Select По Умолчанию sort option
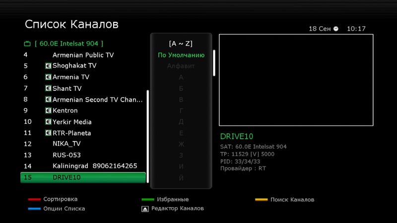 point(181,55)
